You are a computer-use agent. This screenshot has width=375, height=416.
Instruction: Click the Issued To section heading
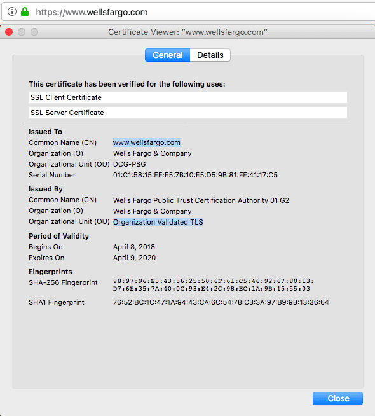coord(45,132)
